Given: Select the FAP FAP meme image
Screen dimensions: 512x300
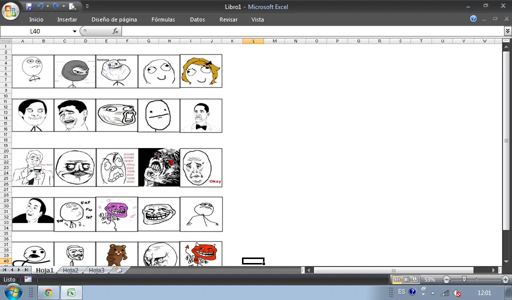Looking at the screenshot, I should click(x=75, y=214).
